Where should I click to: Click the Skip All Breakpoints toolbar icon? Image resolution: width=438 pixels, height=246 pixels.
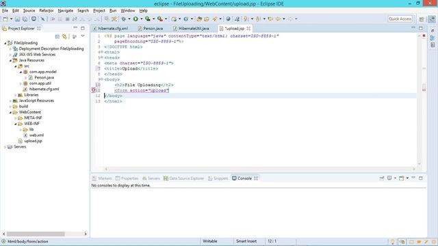(42, 19)
